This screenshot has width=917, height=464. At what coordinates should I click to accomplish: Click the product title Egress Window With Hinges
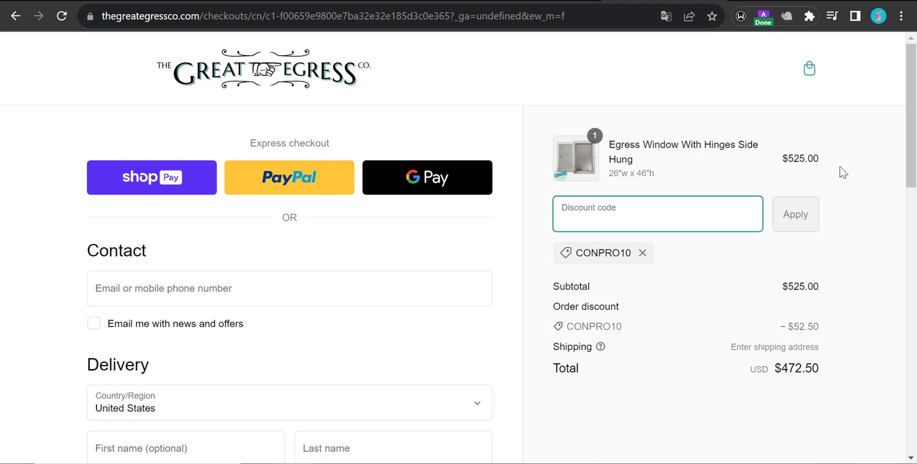point(683,152)
